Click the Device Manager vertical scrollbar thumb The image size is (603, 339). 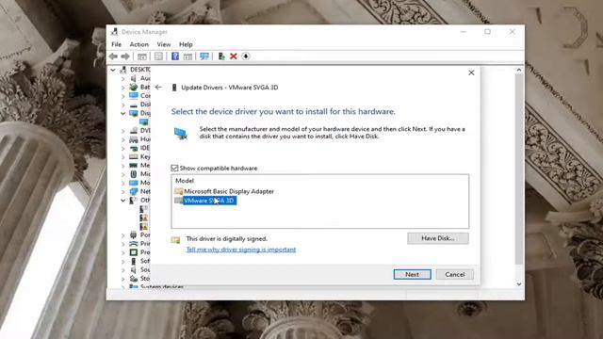[x=519, y=169]
